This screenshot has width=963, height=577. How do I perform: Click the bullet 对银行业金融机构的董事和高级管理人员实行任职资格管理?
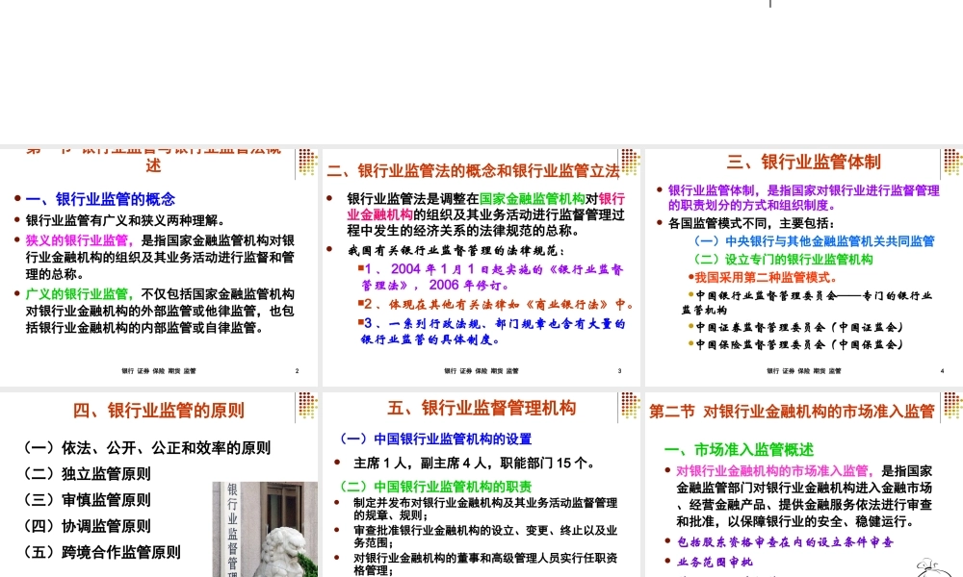(x=485, y=564)
